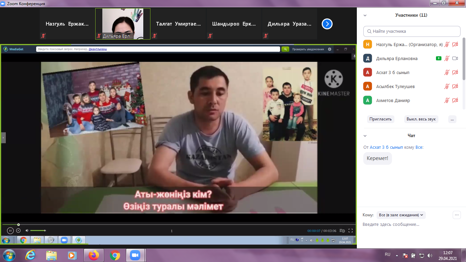Collapse the Чат panel chevron
466x262 pixels.
click(x=365, y=136)
